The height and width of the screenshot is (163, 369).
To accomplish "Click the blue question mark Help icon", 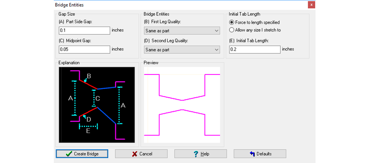I will (x=196, y=154).
